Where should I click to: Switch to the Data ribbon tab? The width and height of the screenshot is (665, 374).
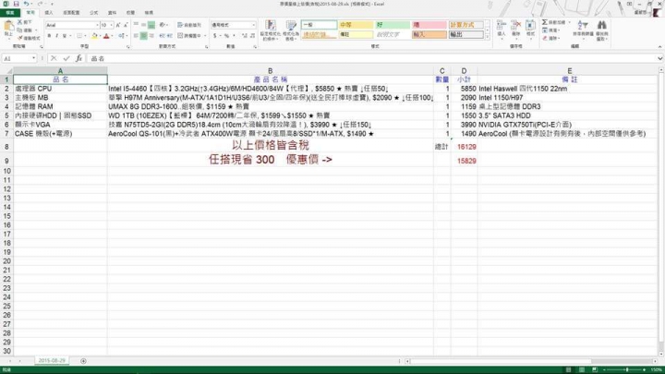[x=112, y=13]
